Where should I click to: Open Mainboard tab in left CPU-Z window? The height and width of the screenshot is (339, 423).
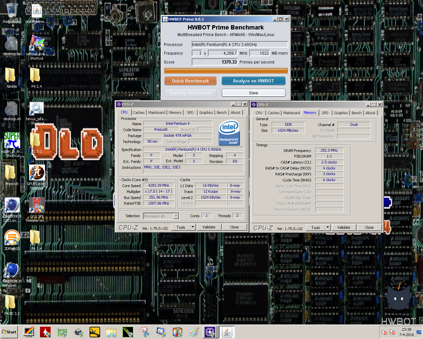pyautogui.click(x=157, y=113)
